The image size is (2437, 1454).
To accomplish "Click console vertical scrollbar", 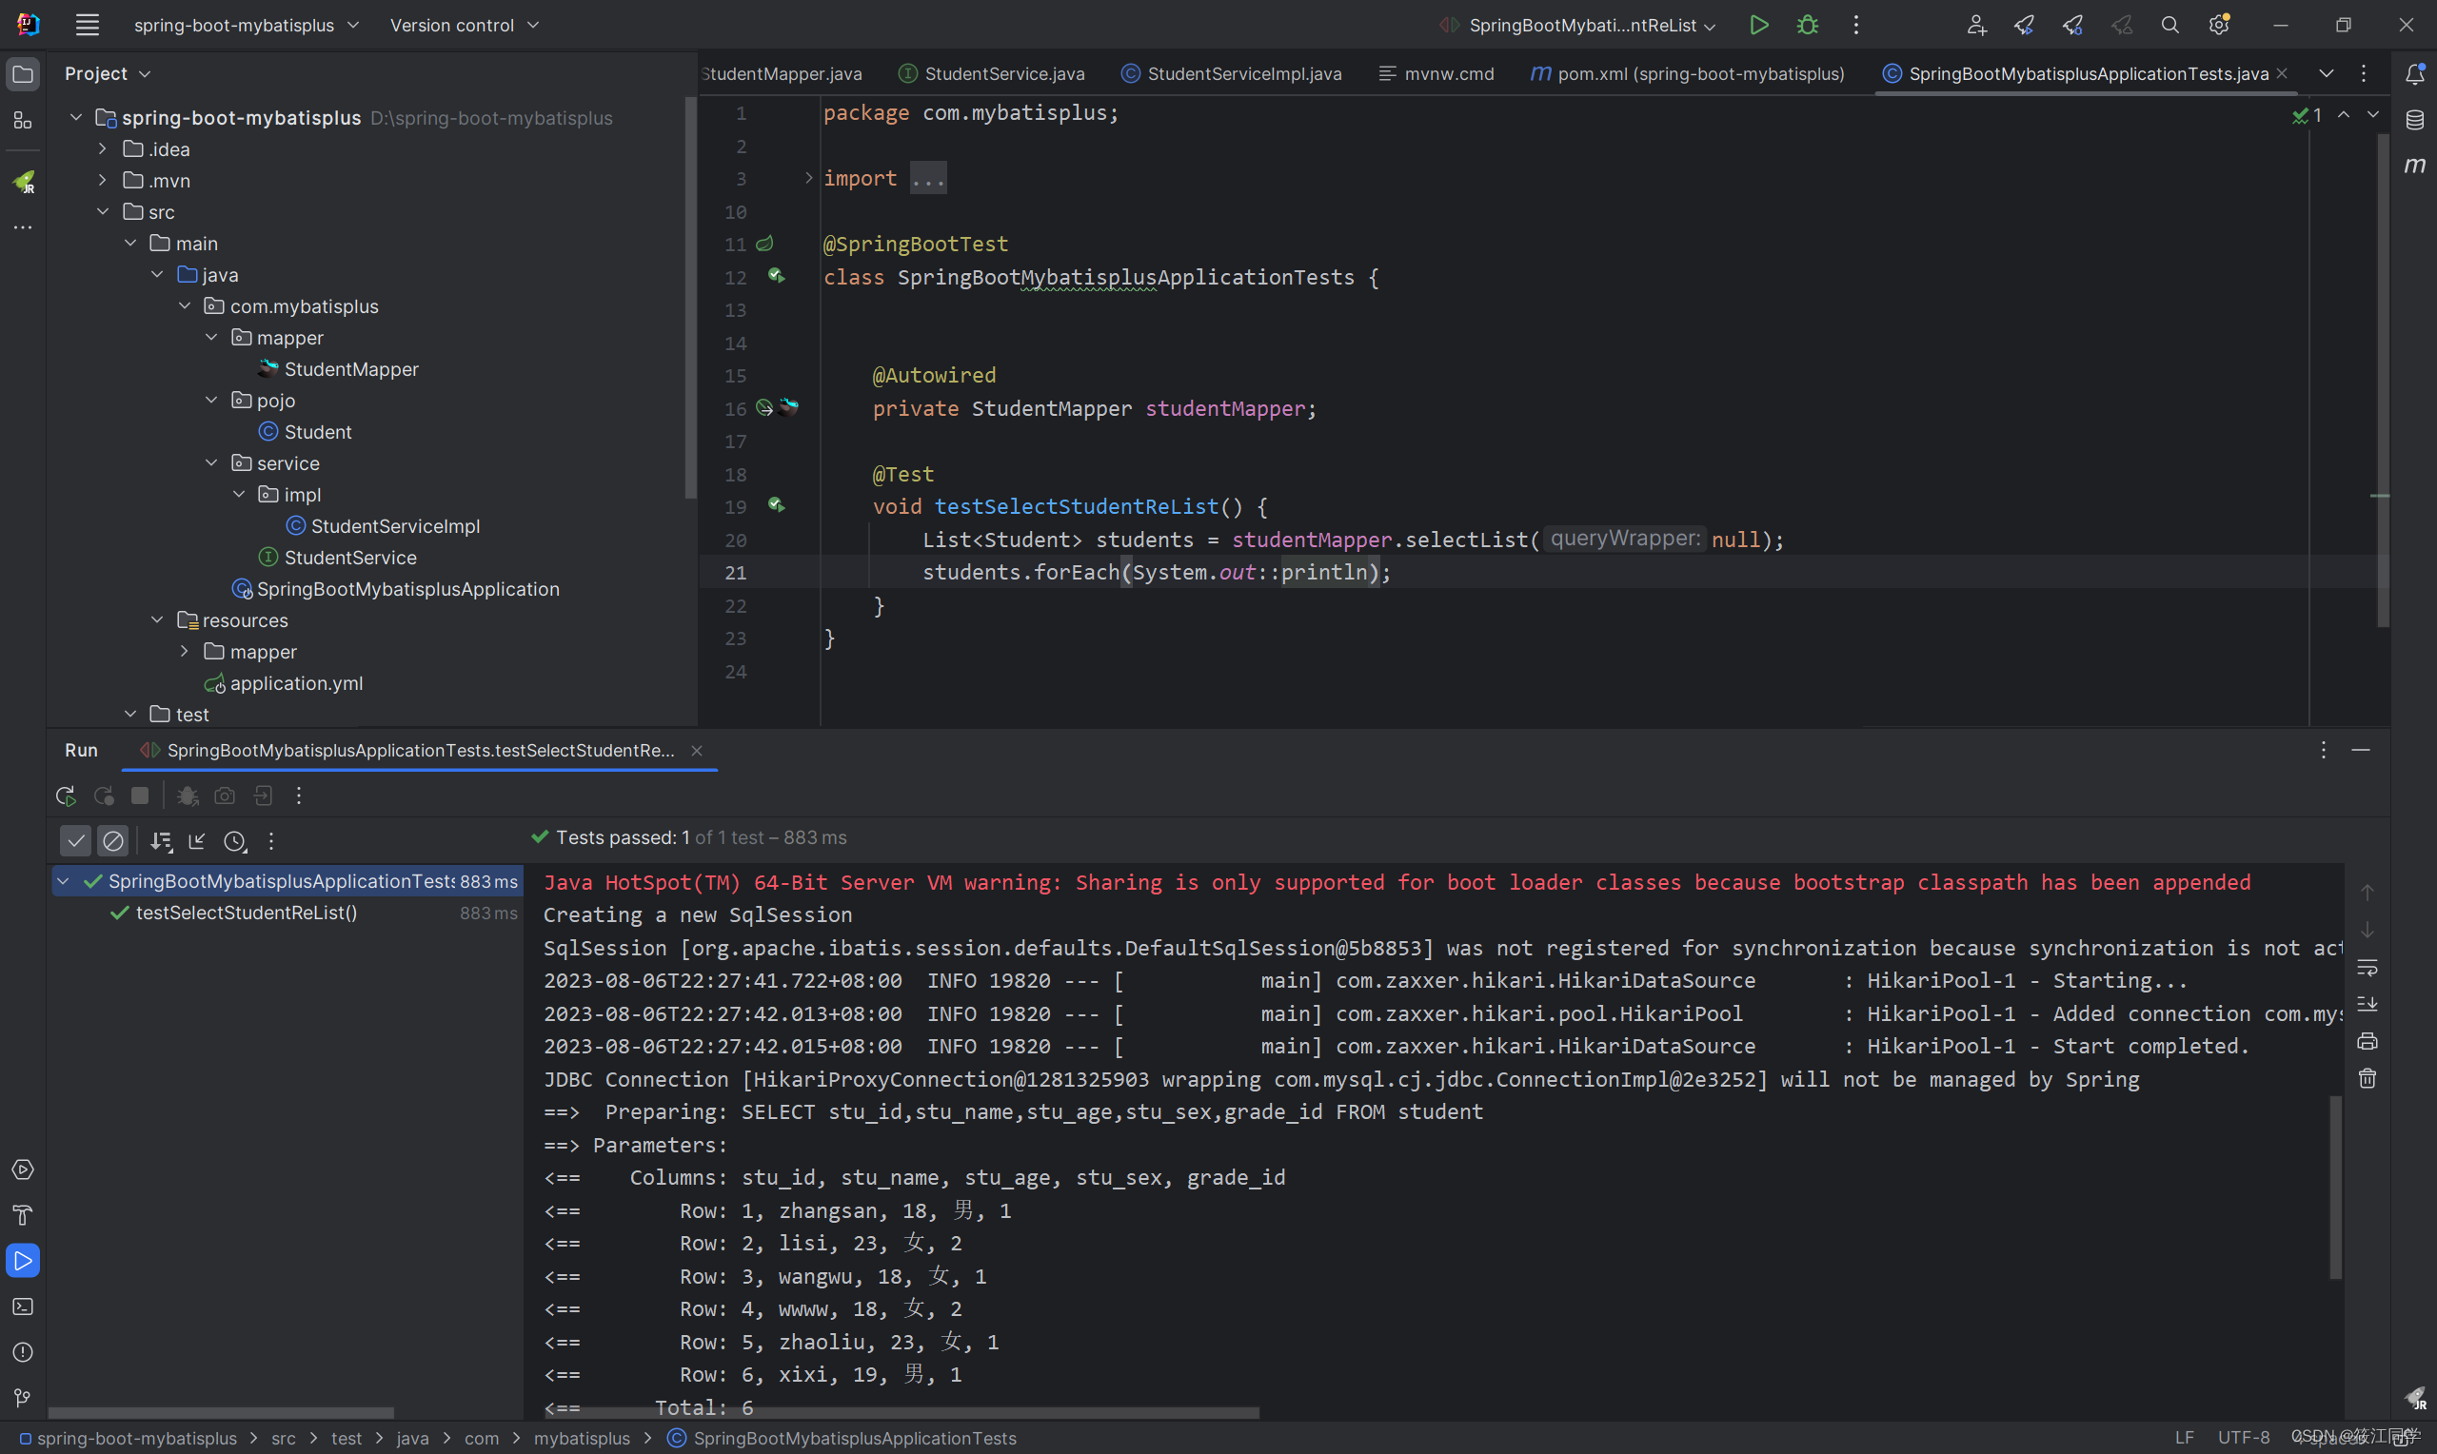I will tap(2335, 1188).
